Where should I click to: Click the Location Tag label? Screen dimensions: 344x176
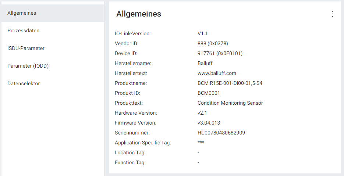click(x=130, y=152)
